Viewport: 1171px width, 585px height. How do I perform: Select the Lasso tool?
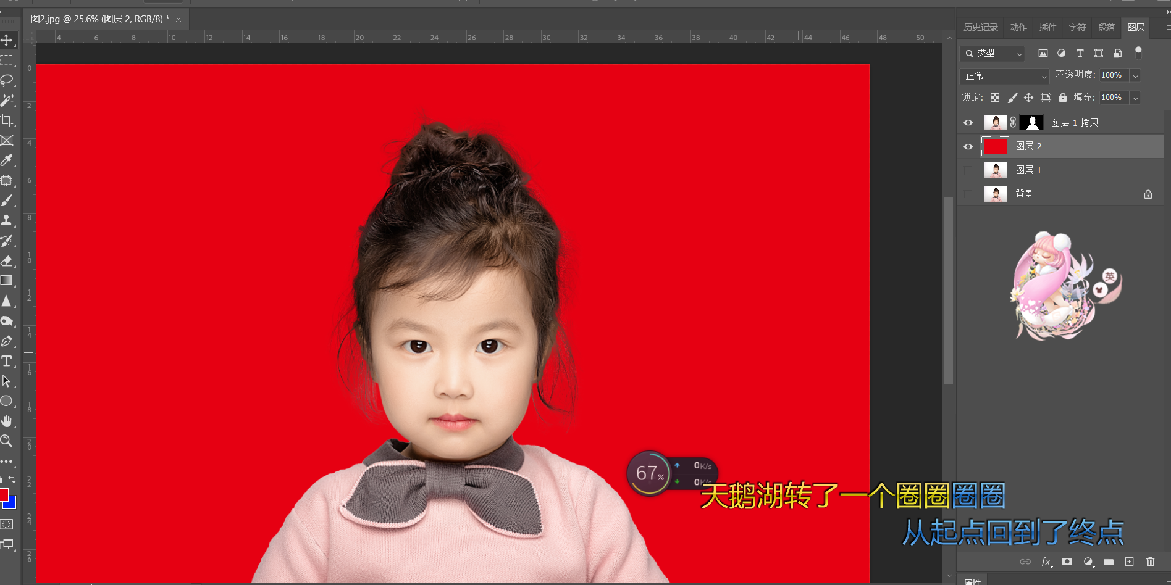[8, 80]
